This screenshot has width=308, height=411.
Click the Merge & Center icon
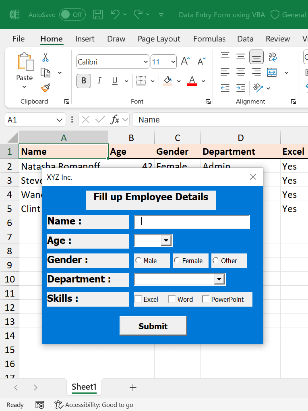click(x=272, y=73)
